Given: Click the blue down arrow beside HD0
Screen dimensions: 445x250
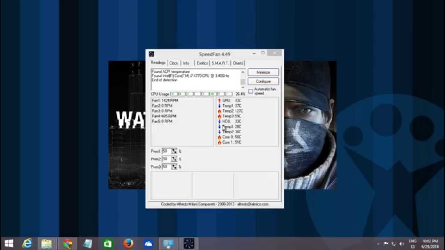Looking at the screenshot, I should [219, 122].
